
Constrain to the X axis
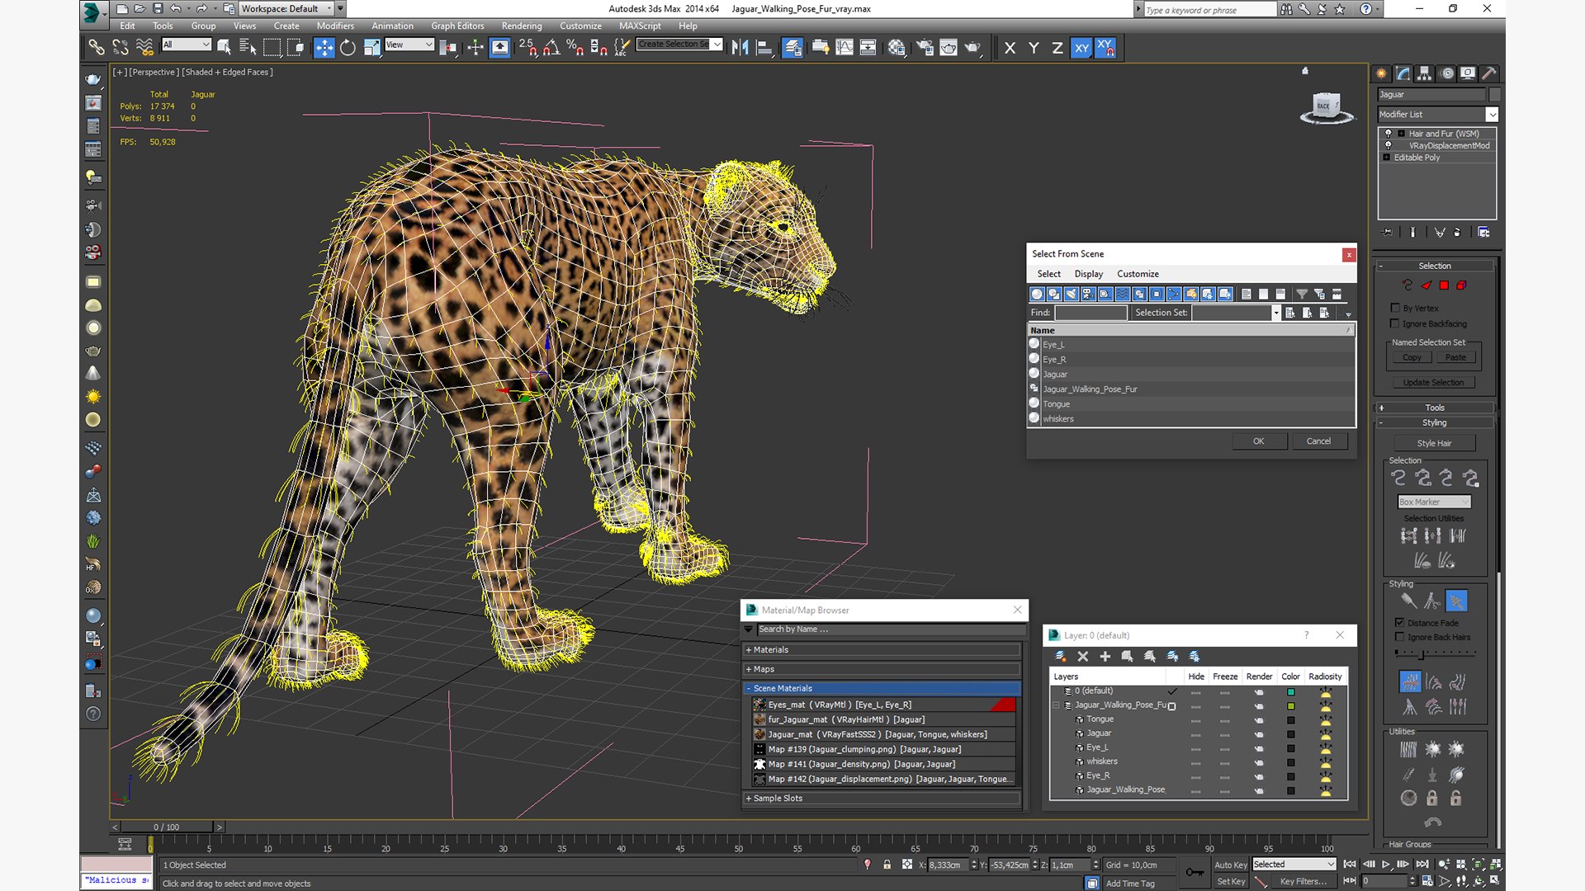click(1010, 48)
